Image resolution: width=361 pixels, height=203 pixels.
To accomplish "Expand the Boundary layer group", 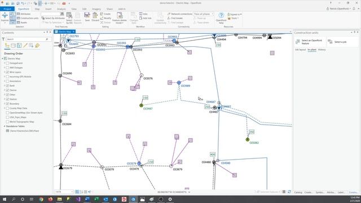I will 5,104.
